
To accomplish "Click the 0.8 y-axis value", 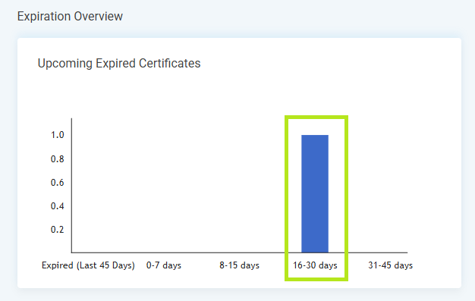I will tap(57, 159).
